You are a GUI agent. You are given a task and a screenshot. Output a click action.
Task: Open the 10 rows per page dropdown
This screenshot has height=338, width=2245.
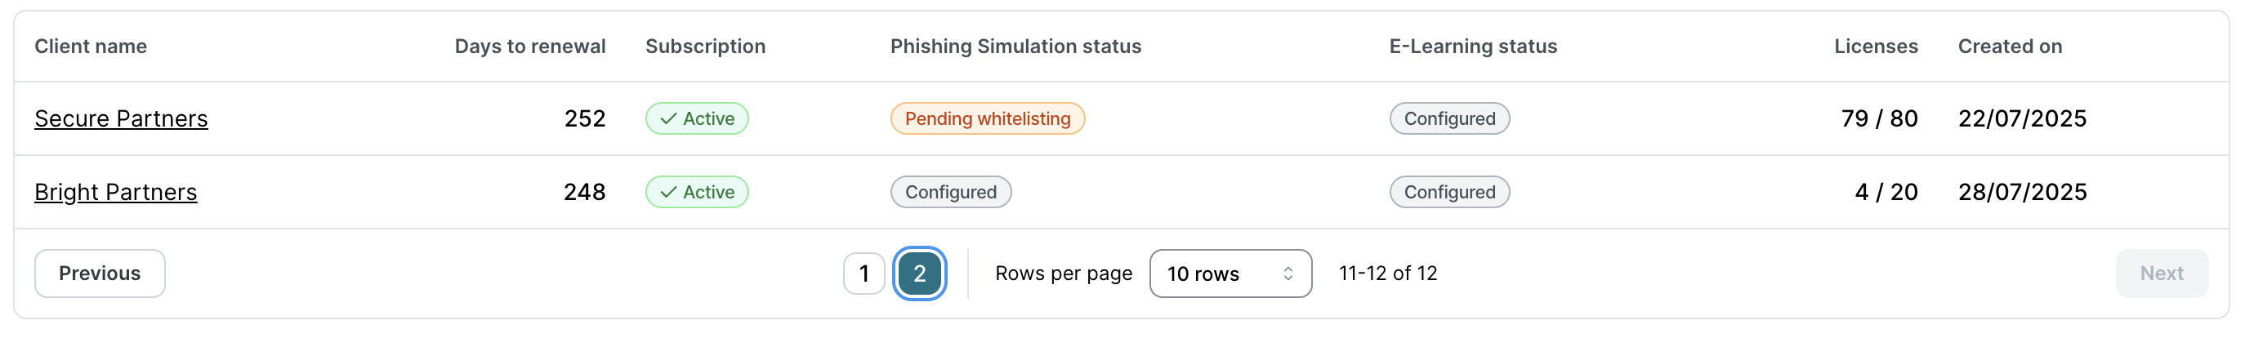click(x=1230, y=274)
